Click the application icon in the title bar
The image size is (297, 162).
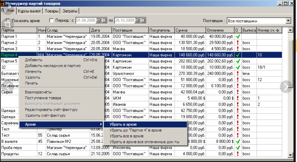pos(3,3)
